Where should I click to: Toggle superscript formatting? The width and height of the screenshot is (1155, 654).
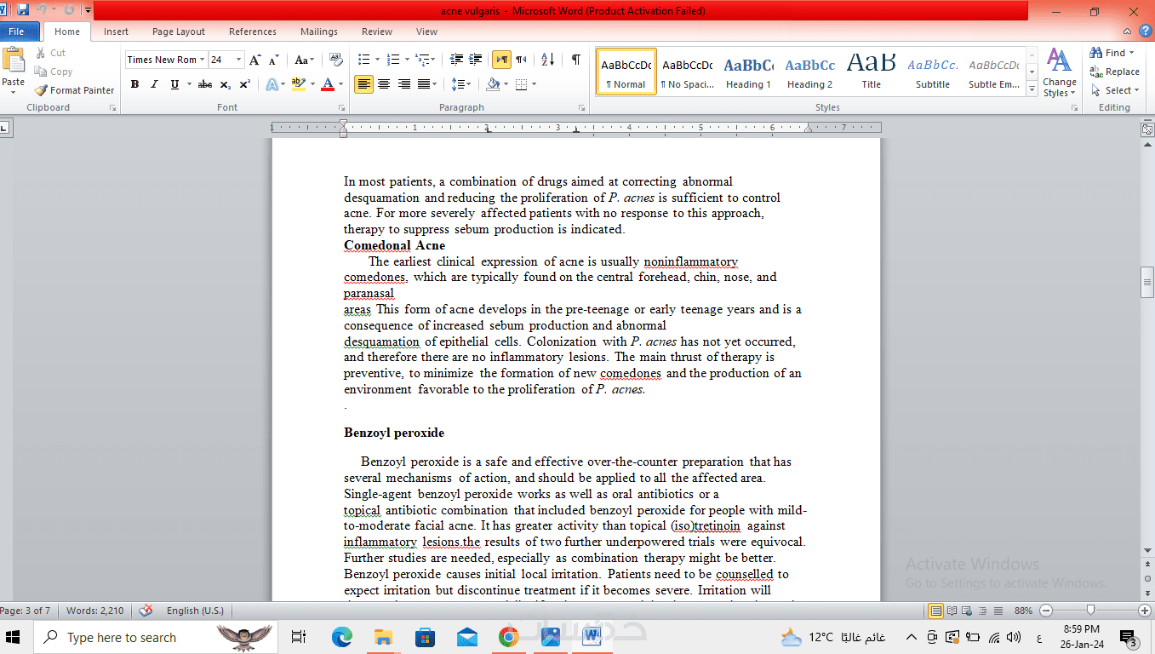coord(244,84)
